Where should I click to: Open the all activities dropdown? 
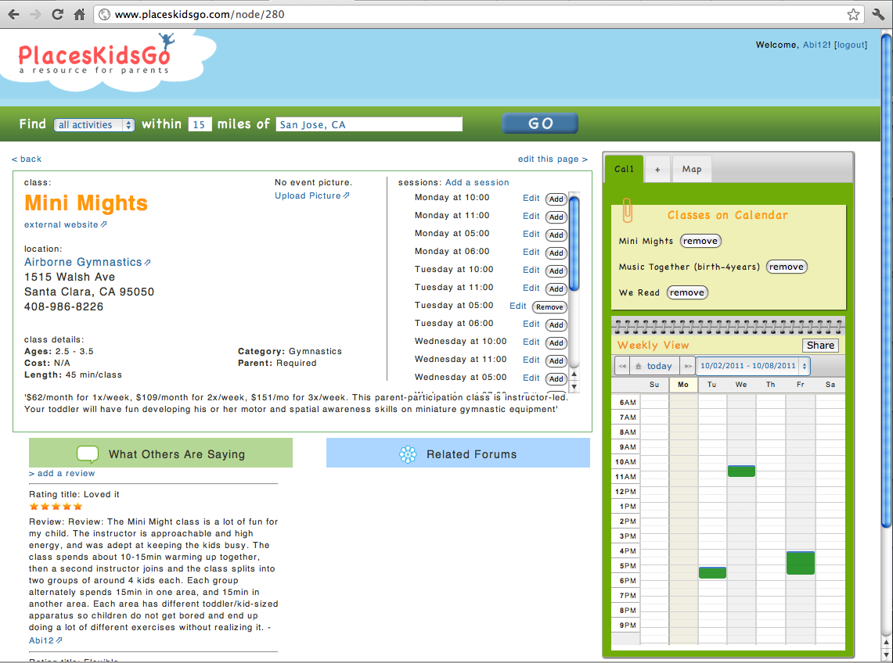pos(94,124)
